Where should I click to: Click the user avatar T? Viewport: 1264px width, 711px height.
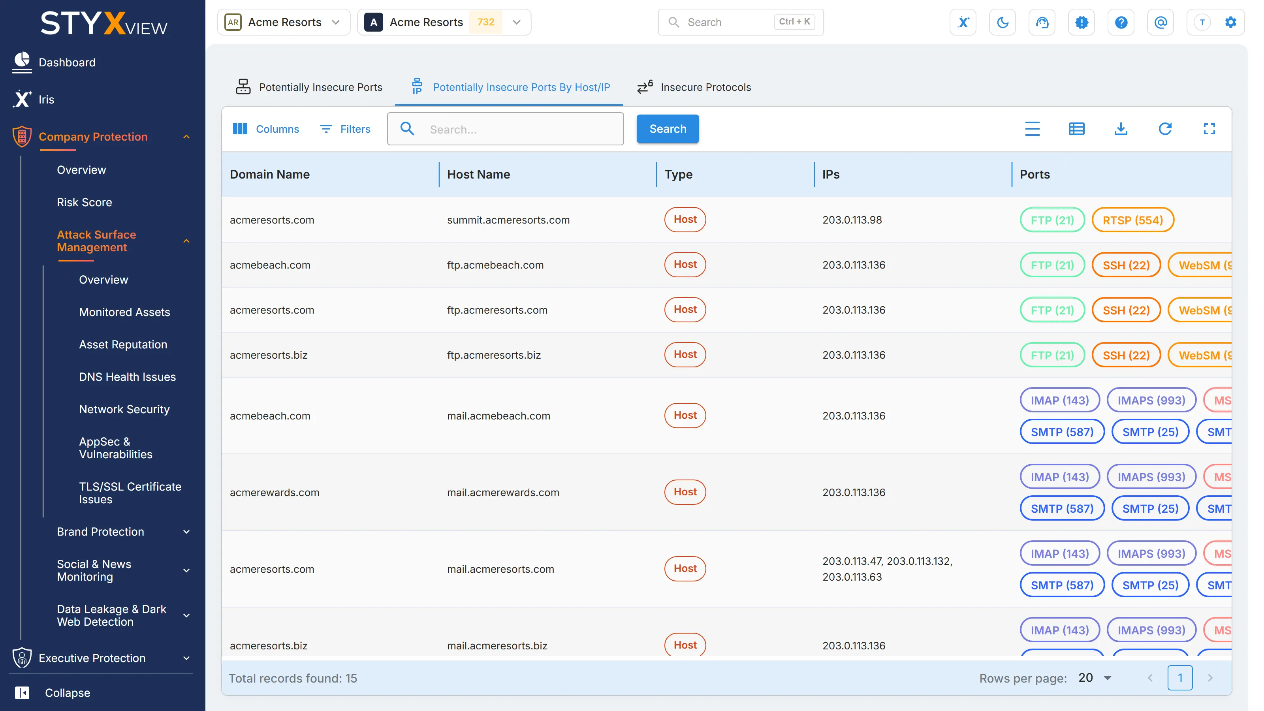[1202, 22]
